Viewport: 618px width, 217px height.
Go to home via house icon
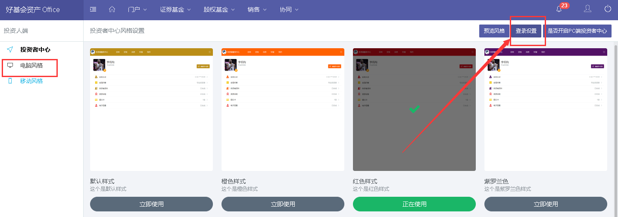pos(112,9)
